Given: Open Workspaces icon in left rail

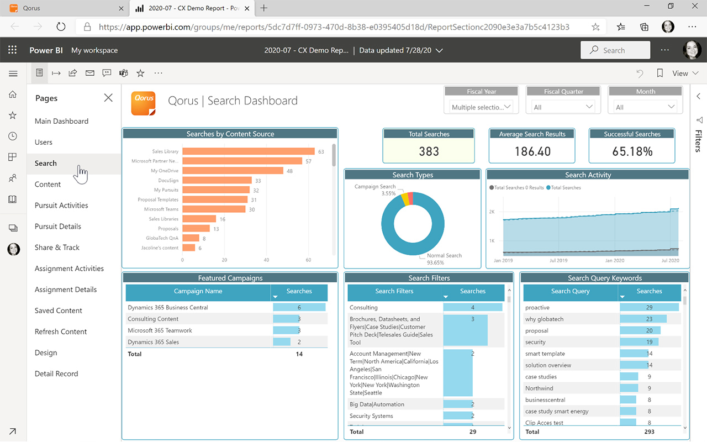Looking at the screenshot, I should click(x=13, y=228).
